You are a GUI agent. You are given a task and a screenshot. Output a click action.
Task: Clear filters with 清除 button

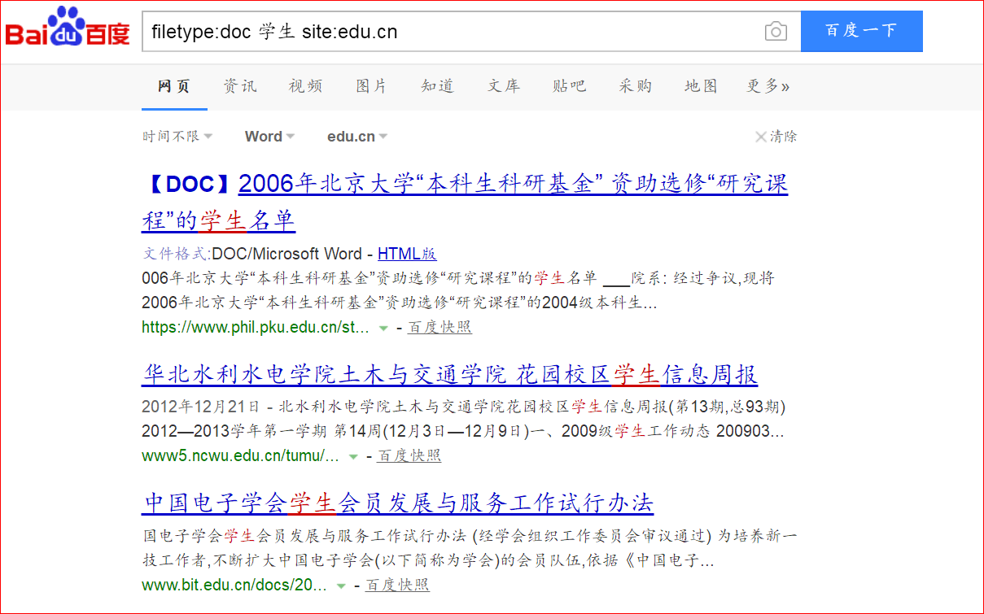click(776, 137)
